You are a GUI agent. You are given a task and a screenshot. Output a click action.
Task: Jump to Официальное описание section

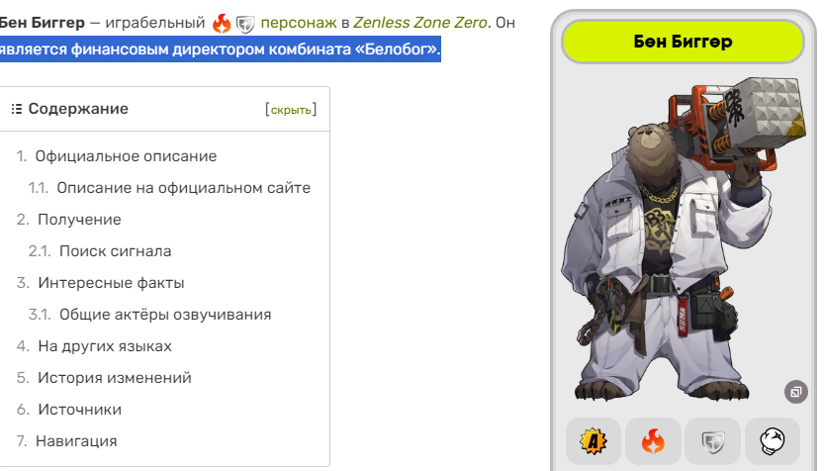click(126, 156)
